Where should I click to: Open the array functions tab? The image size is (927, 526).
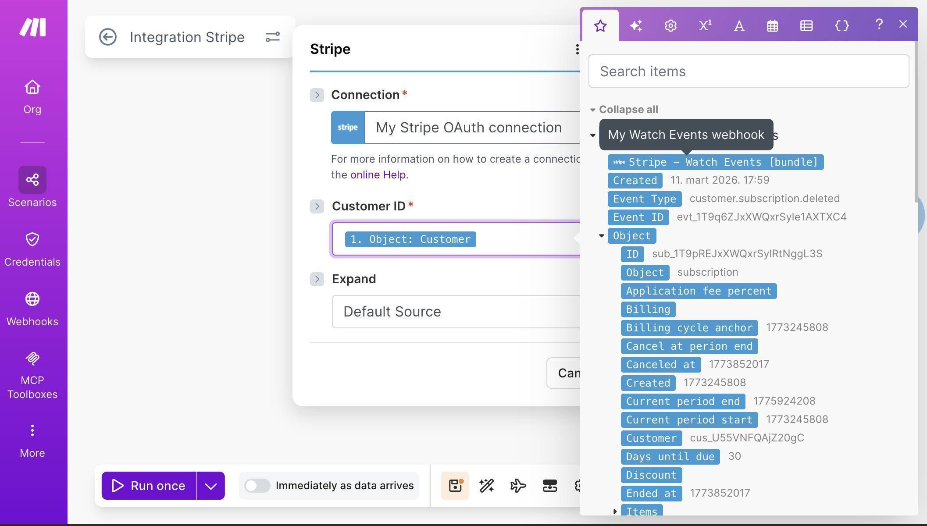click(806, 25)
